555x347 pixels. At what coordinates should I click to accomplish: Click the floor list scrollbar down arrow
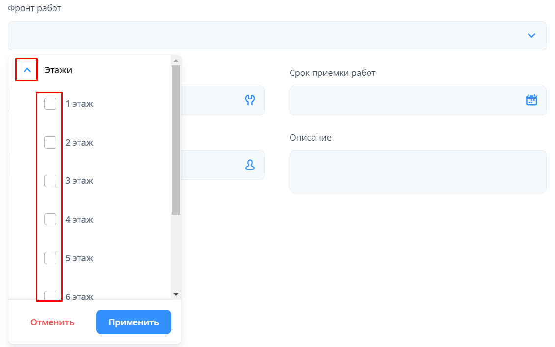coord(176,294)
